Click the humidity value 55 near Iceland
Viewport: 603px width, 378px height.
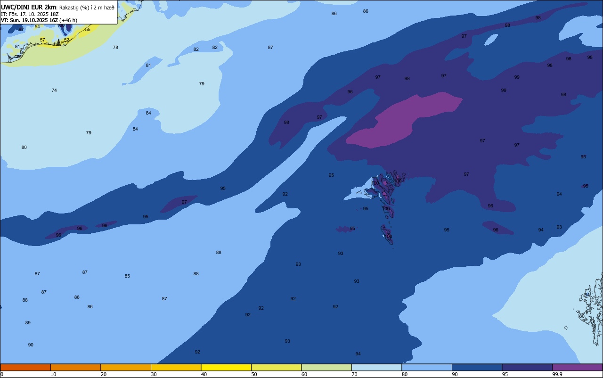tap(88, 29)
